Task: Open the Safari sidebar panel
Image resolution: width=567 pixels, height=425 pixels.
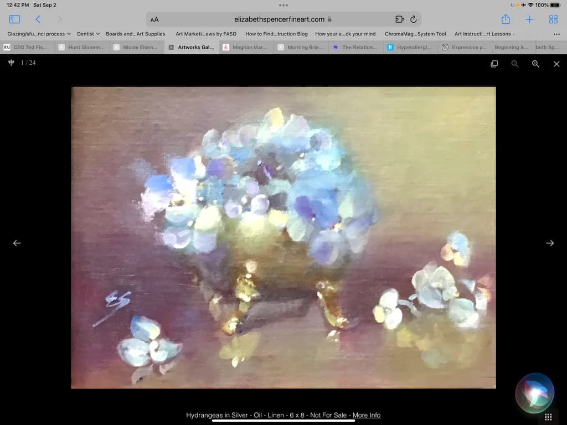Action: coord(14,19)
